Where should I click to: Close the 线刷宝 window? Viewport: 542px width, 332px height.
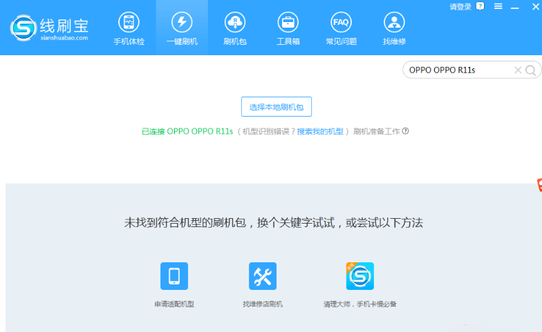coord(535,7)
